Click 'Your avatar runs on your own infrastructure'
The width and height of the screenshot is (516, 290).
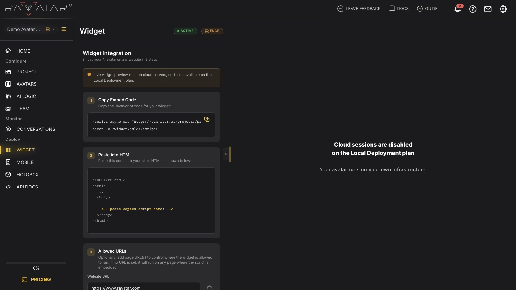[373, 170]
